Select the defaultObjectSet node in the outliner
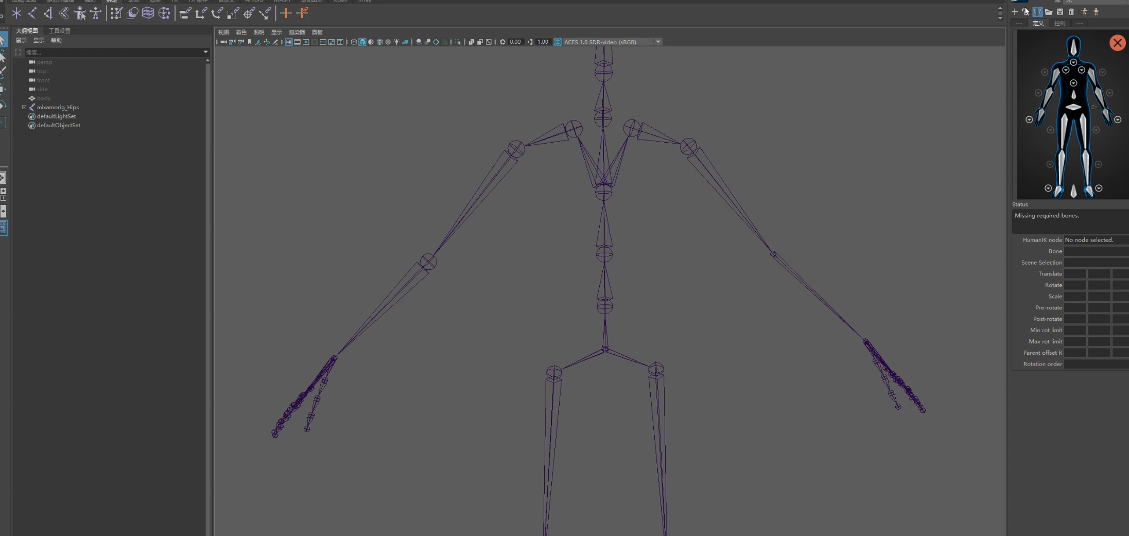1129x536 pixels. (59, 125)
